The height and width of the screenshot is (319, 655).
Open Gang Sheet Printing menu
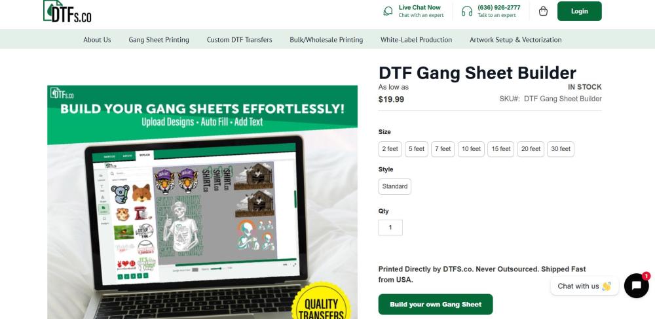(159, 40)
